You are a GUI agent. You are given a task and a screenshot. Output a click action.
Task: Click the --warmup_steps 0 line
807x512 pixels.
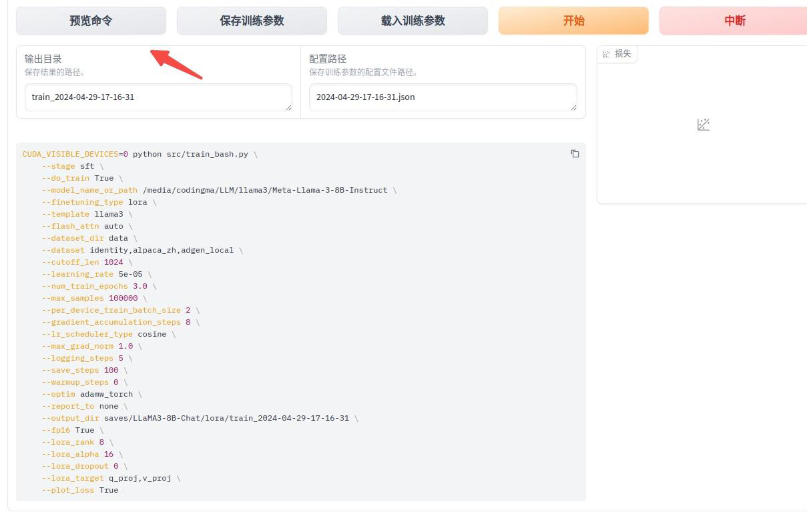click(85, 382)
